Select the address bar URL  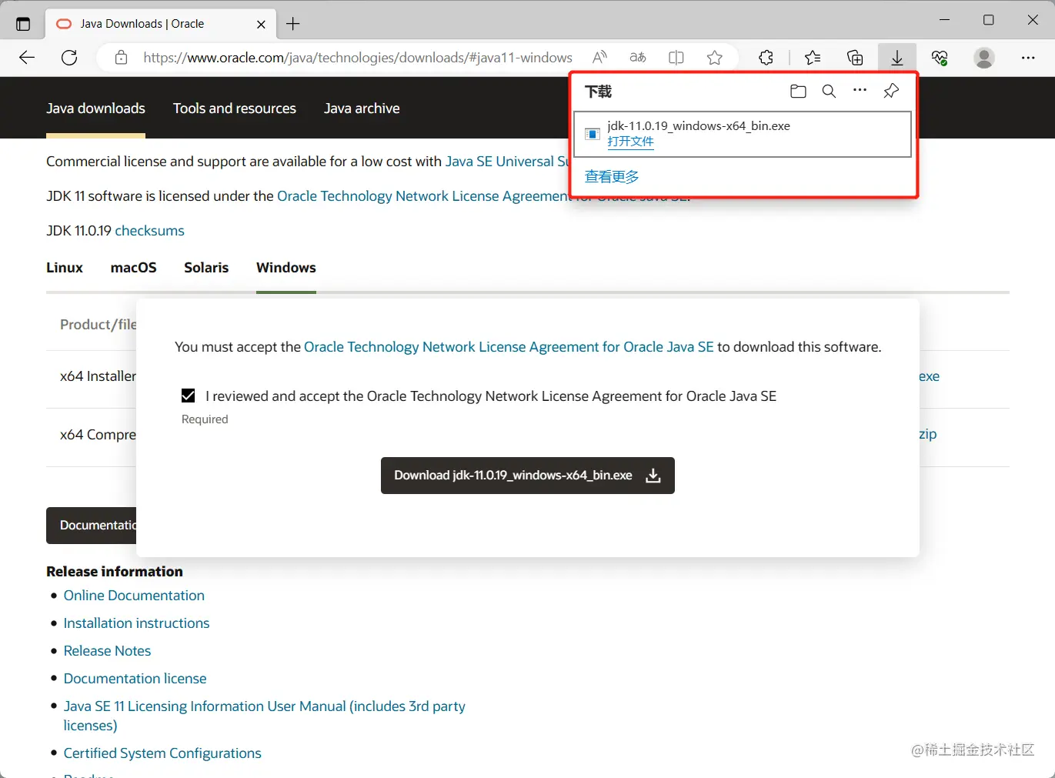[358, 58]
